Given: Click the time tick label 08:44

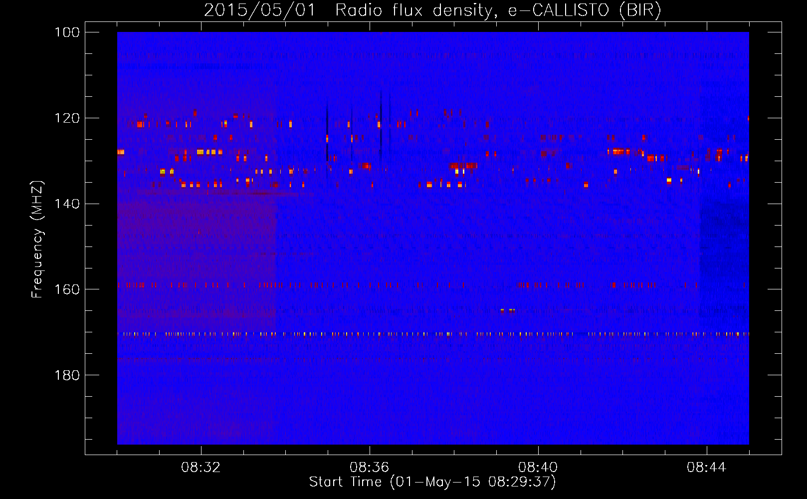Looking at the screenshot, I should pyautogui.click(x=707, y=468).
